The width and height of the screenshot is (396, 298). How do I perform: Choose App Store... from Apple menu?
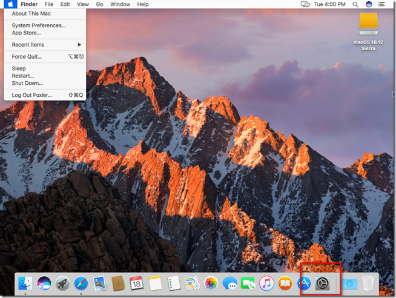click(x=45, y=33)
